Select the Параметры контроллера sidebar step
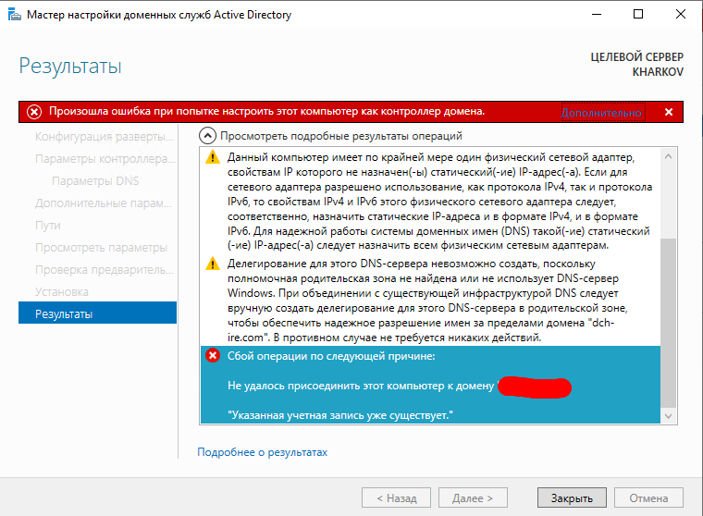This screenshot has height=516, width=703. pyautogui.click(x=105, y=159)
